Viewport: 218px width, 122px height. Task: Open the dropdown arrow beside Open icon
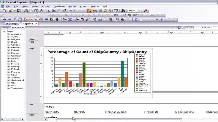(14, 11)
